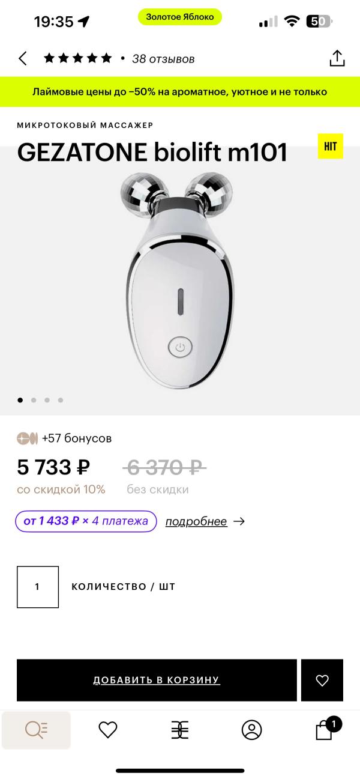Tap the lime promo banner

(180, 92)
